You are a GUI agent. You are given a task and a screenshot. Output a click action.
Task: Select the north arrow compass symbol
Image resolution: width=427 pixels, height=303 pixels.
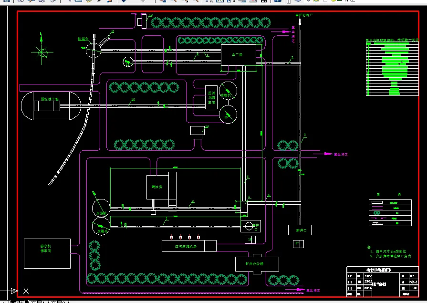coord(42,49)
